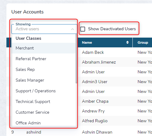Select Merchant from User Classes list
The image size is (152, 136).
[x=43, y=48]
